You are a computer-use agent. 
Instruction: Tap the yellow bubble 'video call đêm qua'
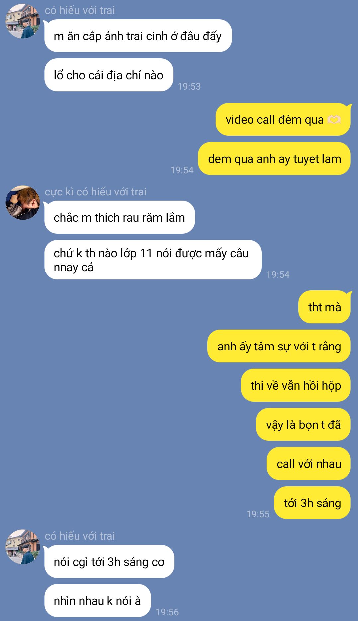coord(283,119)
